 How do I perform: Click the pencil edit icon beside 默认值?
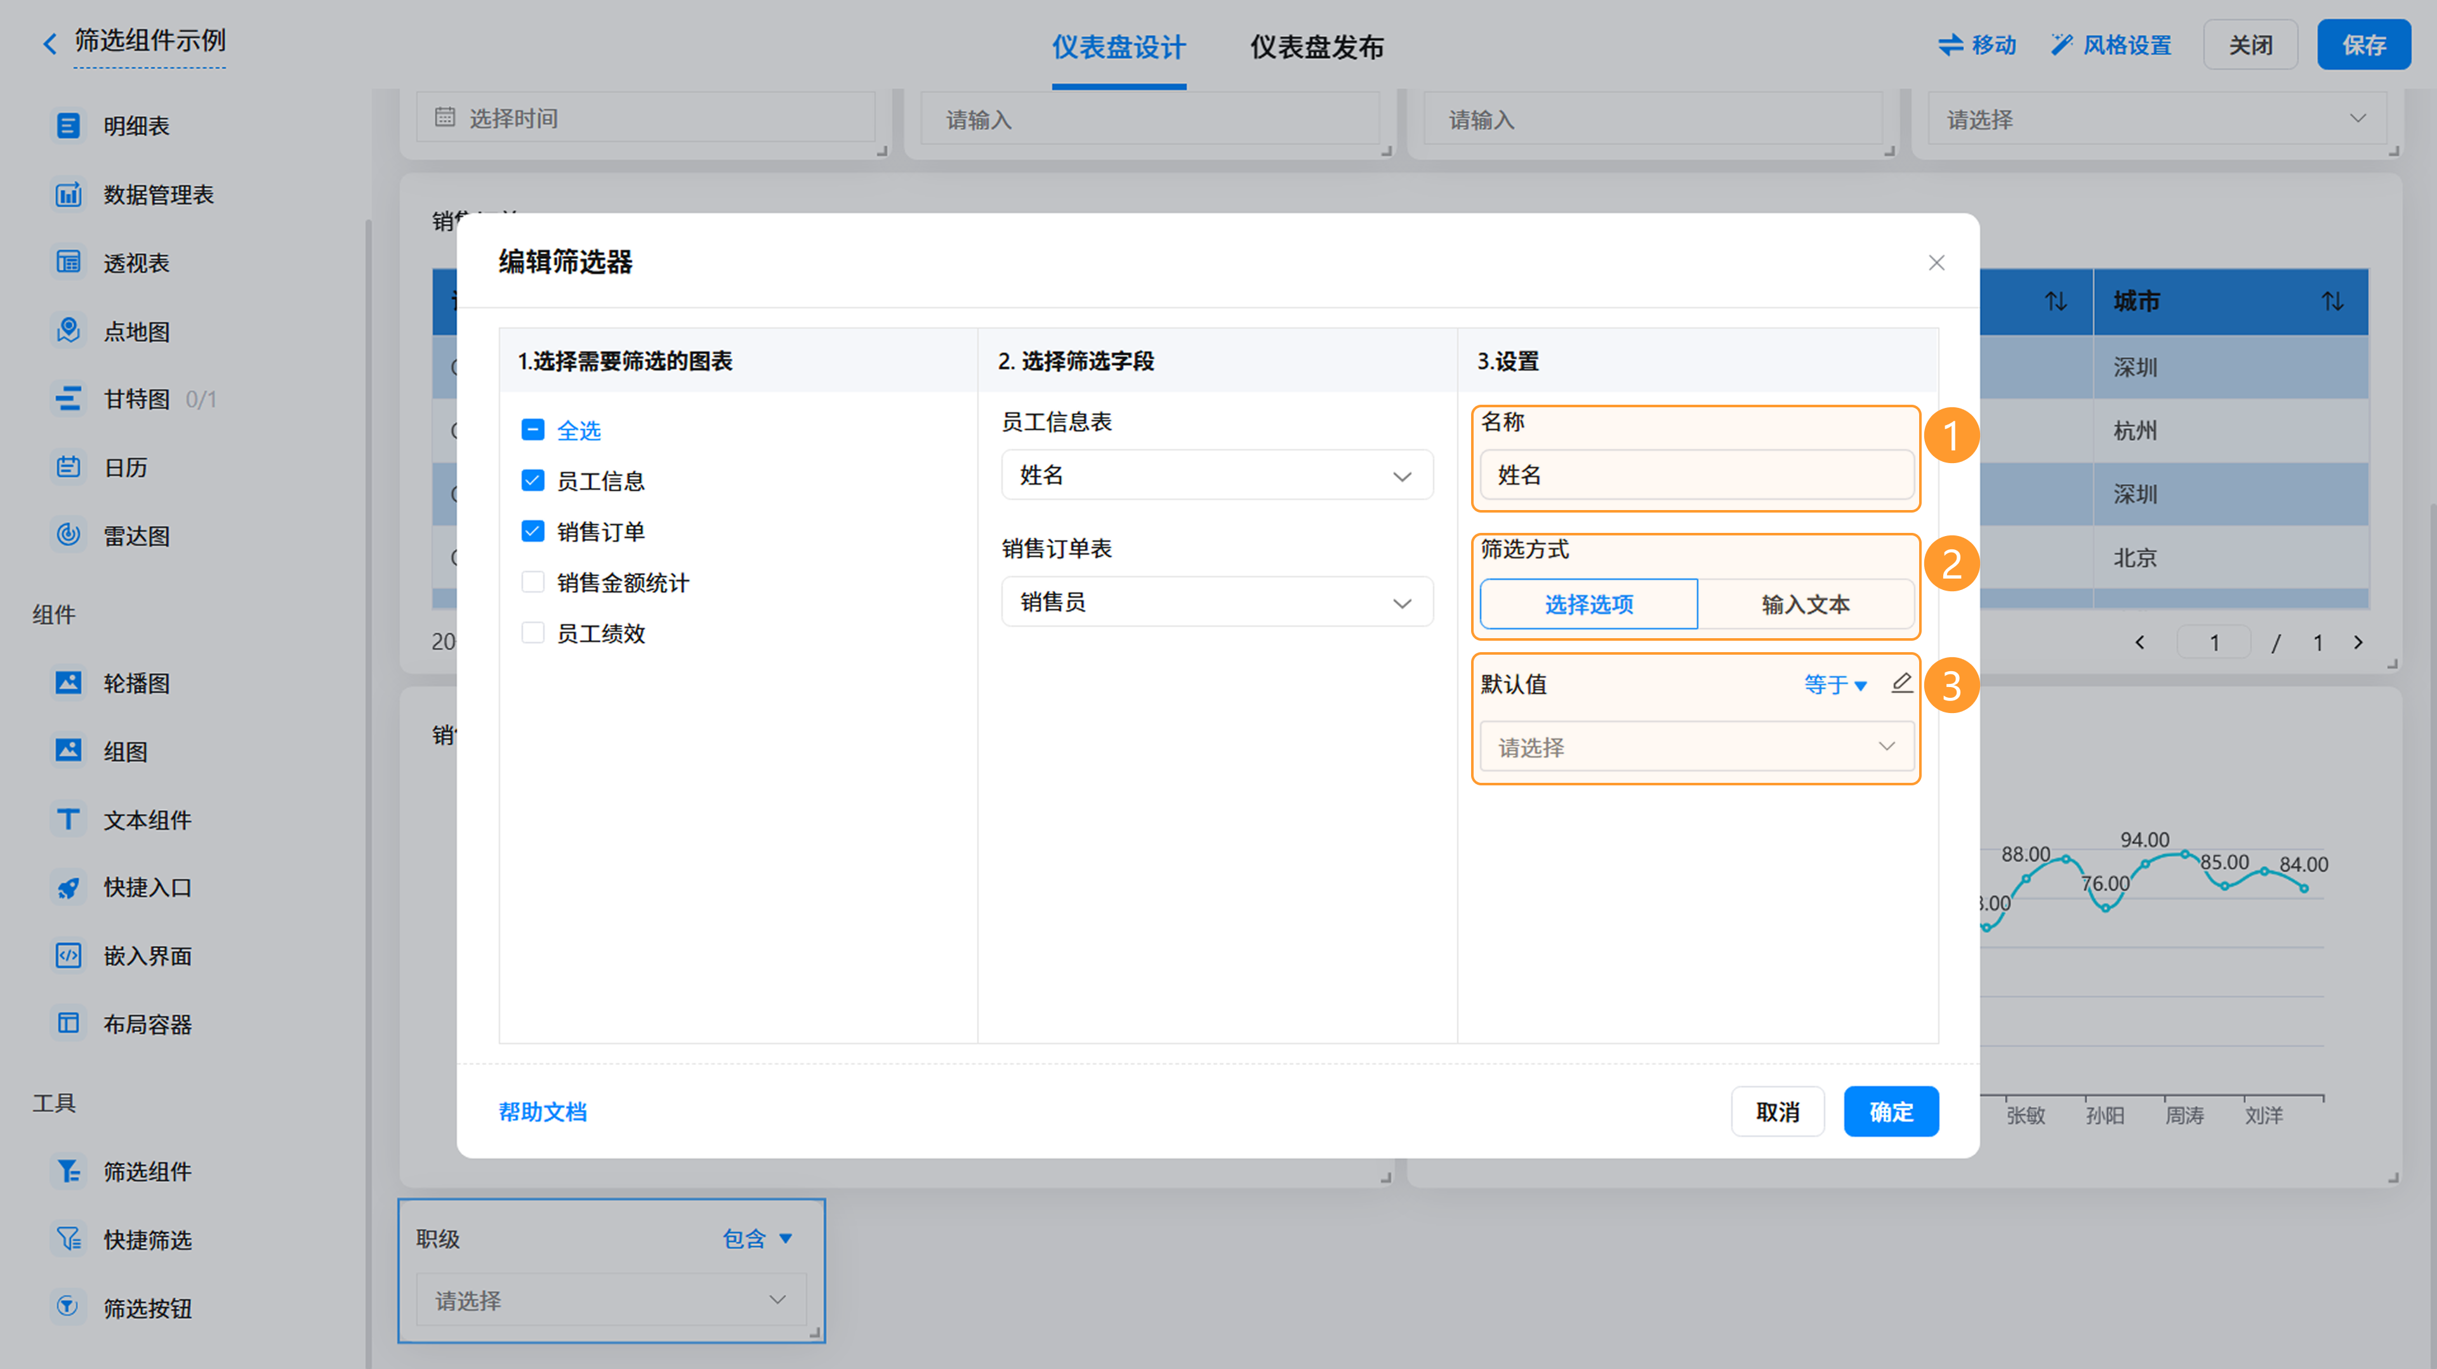[x=1901, y=684]
